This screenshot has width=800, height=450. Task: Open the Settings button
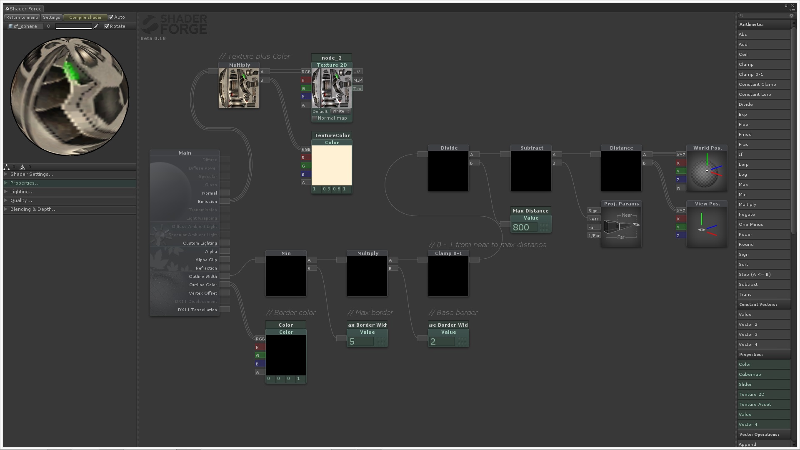(x=52, y=17)
